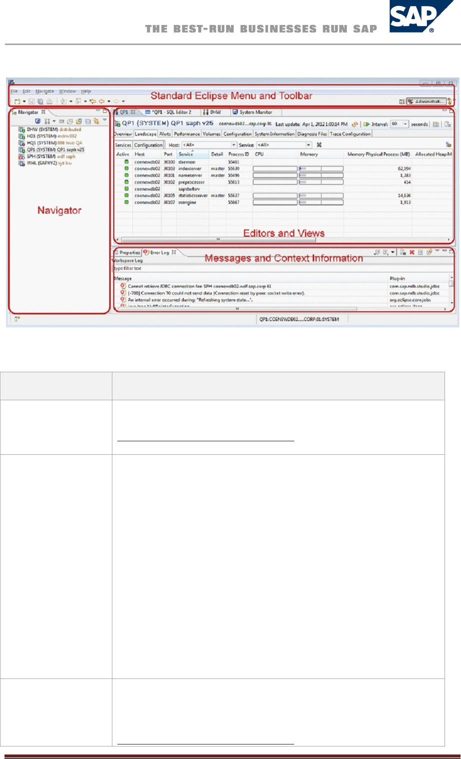Screen dimensions: 461x759
Task: Click the Collapse All icon in Navigator
Action: click(87, 121)
